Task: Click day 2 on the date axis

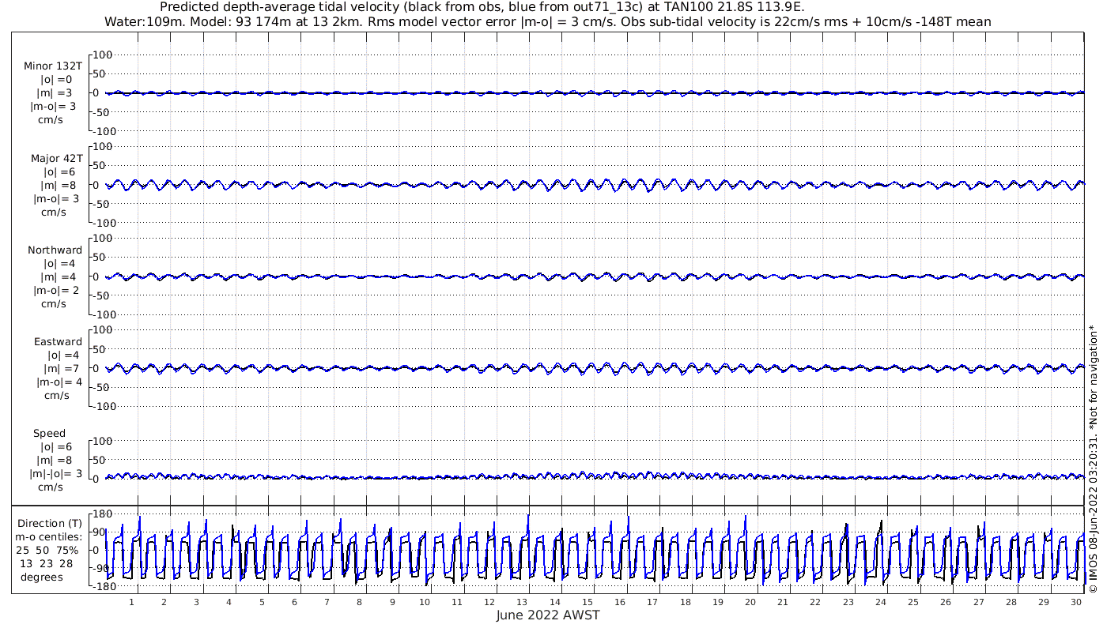Action: [164, 602]
